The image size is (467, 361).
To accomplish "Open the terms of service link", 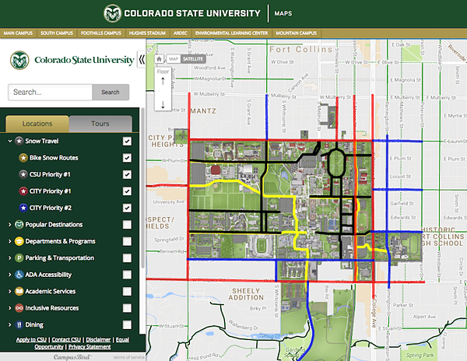I will [x=128, y=357].
